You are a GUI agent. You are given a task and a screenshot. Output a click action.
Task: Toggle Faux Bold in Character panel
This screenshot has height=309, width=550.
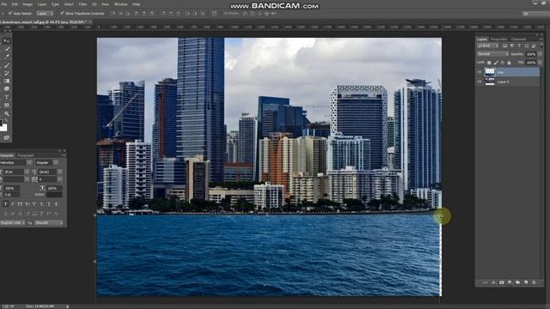[x=6, y=204]
